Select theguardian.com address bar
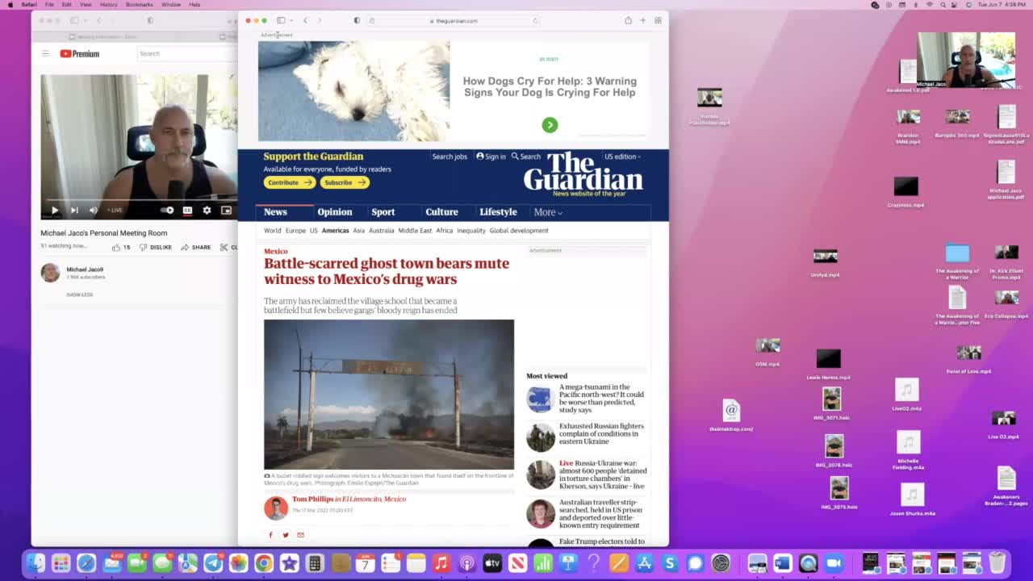The height and width of the screenshot is (581, 1033). (454, 20)
